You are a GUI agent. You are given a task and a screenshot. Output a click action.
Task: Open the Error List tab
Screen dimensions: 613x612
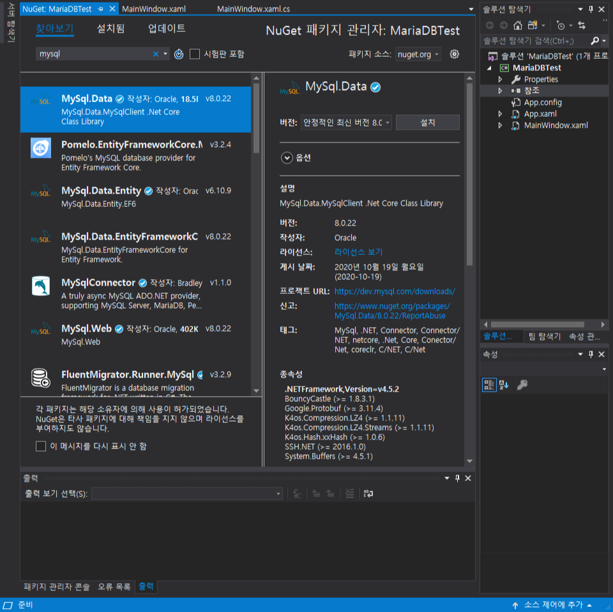(114, 586)
